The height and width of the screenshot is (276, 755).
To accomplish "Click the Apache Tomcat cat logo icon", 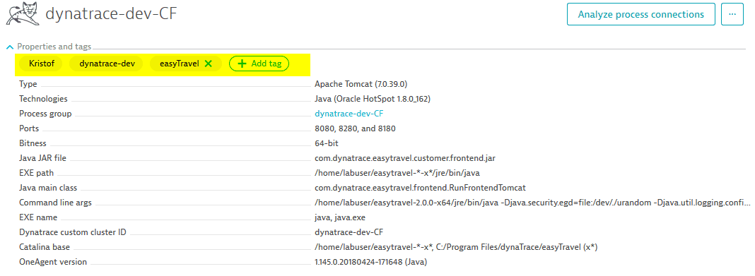I will [22, 14].
